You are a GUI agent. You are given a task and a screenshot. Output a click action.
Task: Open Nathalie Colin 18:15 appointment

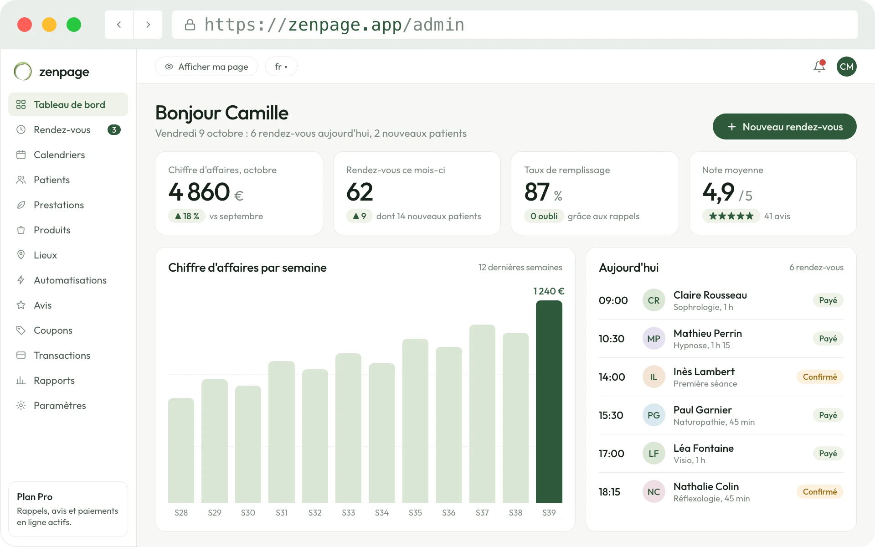coord(721,492)
